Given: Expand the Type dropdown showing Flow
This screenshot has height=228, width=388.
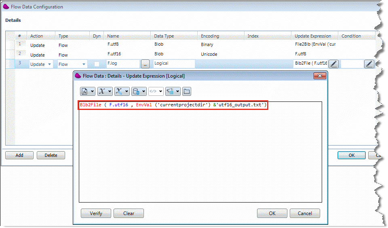Looking at the screenshot, I should (x=84, y=64).
